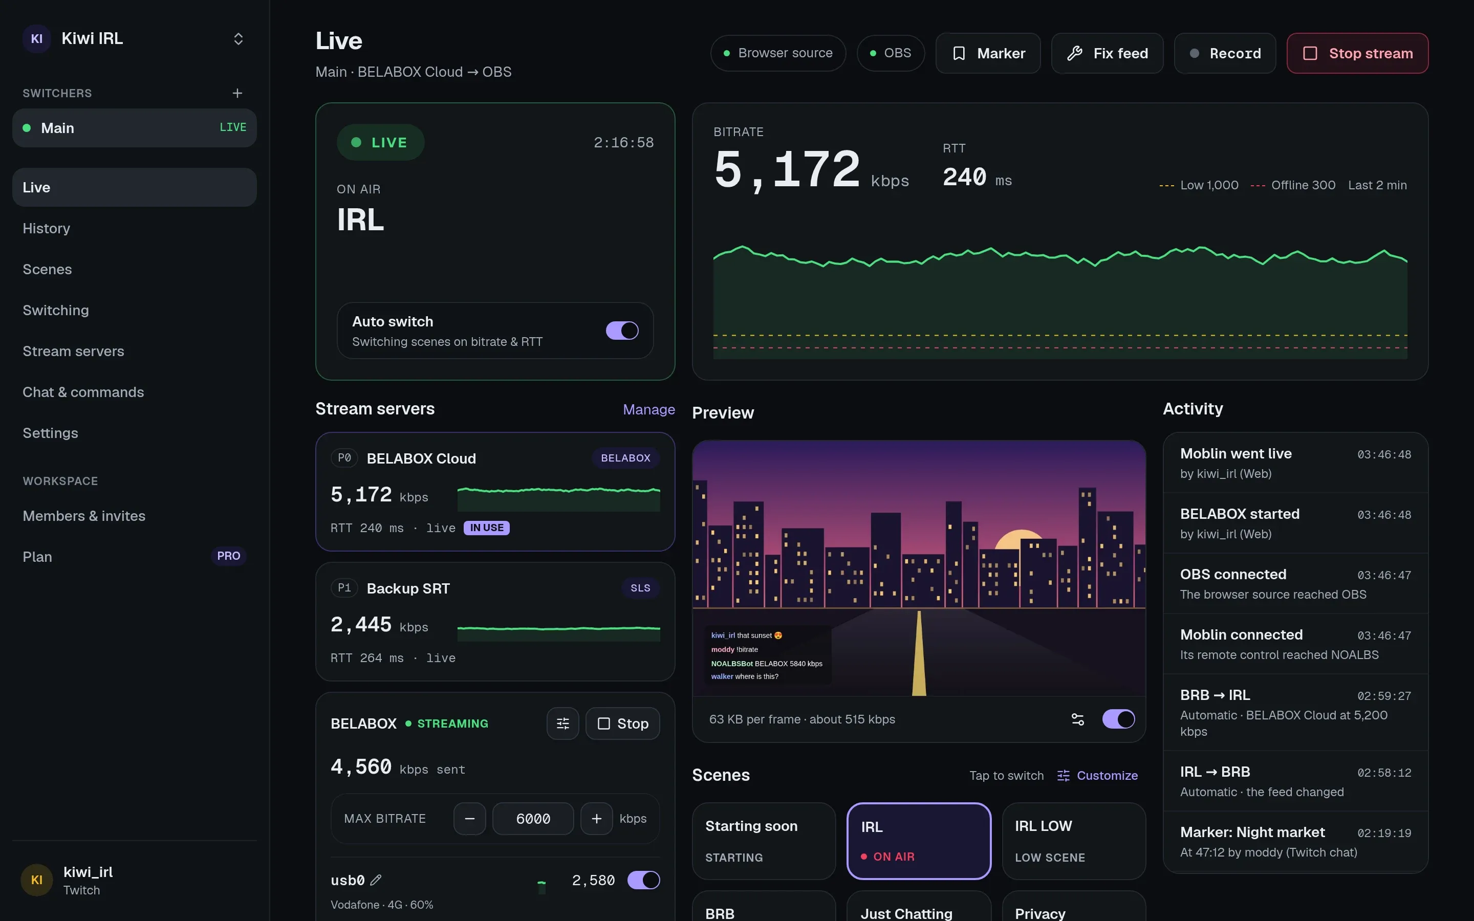This screenshot has width=1474, height=921.
Task: Open BELABOX encoder settings sliders icon
Action: coord(563,723)
